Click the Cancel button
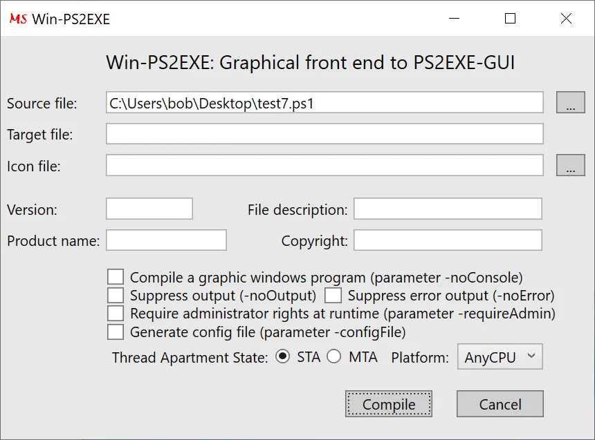This screenshot has width=595, height=440. tap(500, 404)
